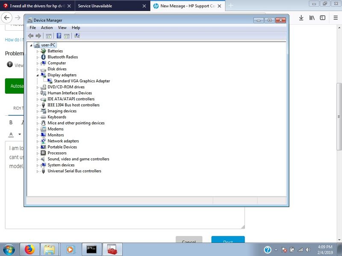Switch to the 'I need all the drivers' tab
The height and width of the screenshot is (256, 342).
(x=37, y=6)
